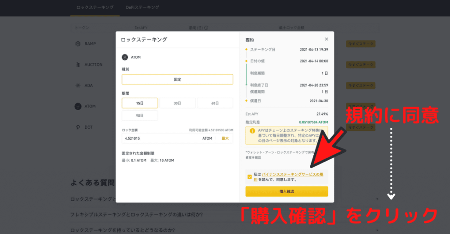This screenshot has height=234, width=450.
Task: Click 最大 to set the maximum amount
Action: click(x=225, y=138)
